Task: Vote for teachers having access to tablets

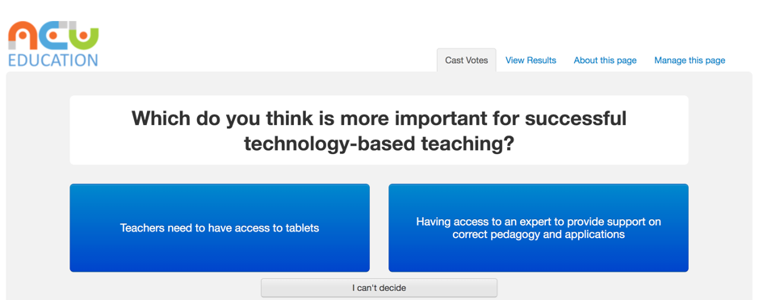Action: coord(220,227)
